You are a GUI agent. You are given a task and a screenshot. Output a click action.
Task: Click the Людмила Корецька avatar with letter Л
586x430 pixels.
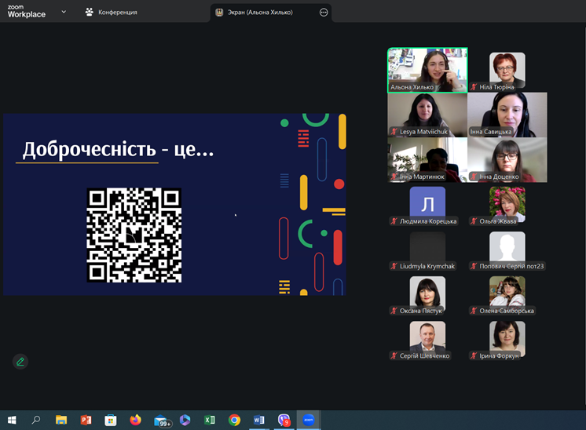pos(427,204)
